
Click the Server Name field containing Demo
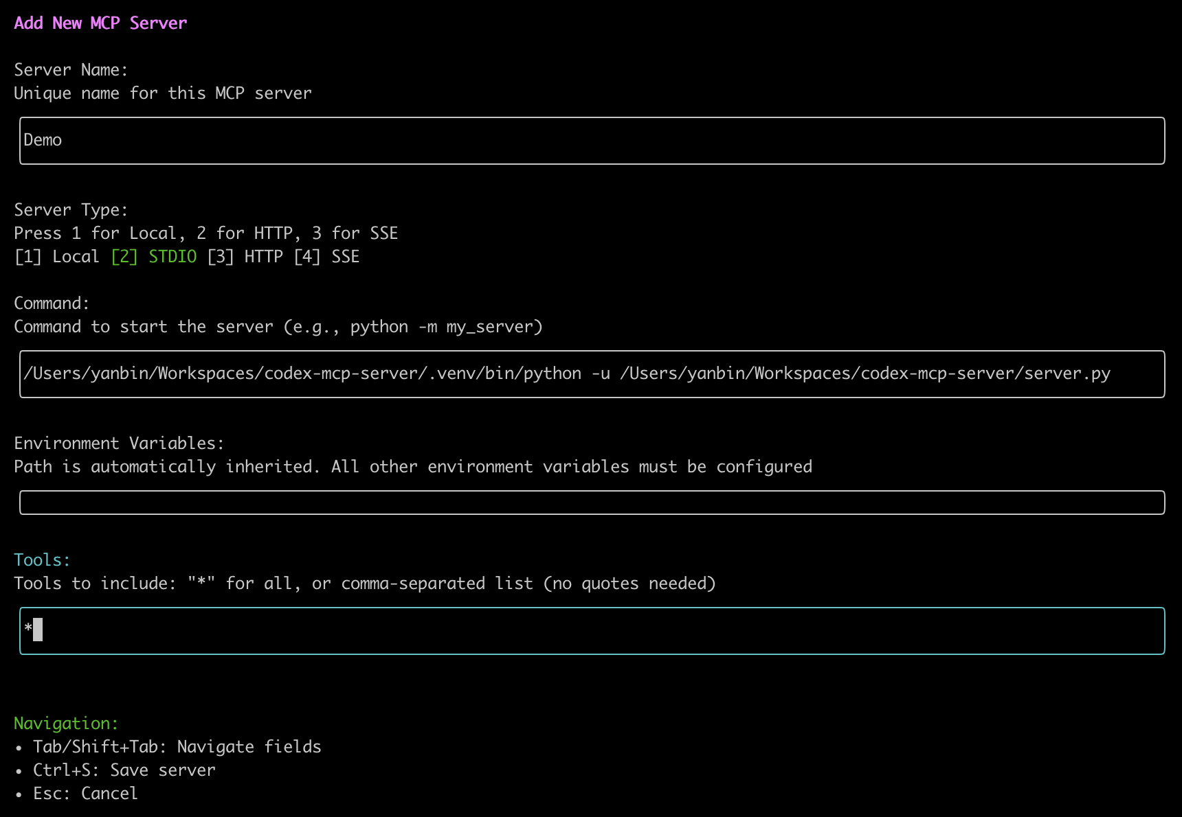point(591,141)
